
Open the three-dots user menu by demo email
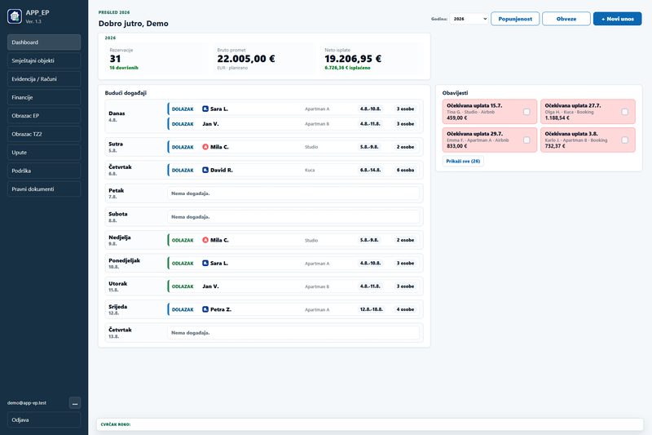(x=75, y=403)
